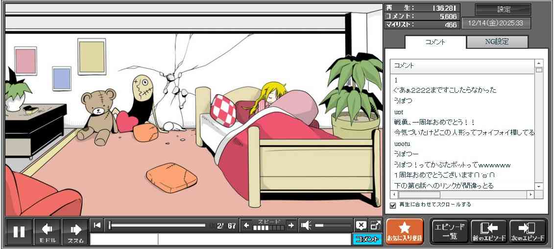Decrease speed with the left arrow
554x249 pixels.
click(246, 225)
